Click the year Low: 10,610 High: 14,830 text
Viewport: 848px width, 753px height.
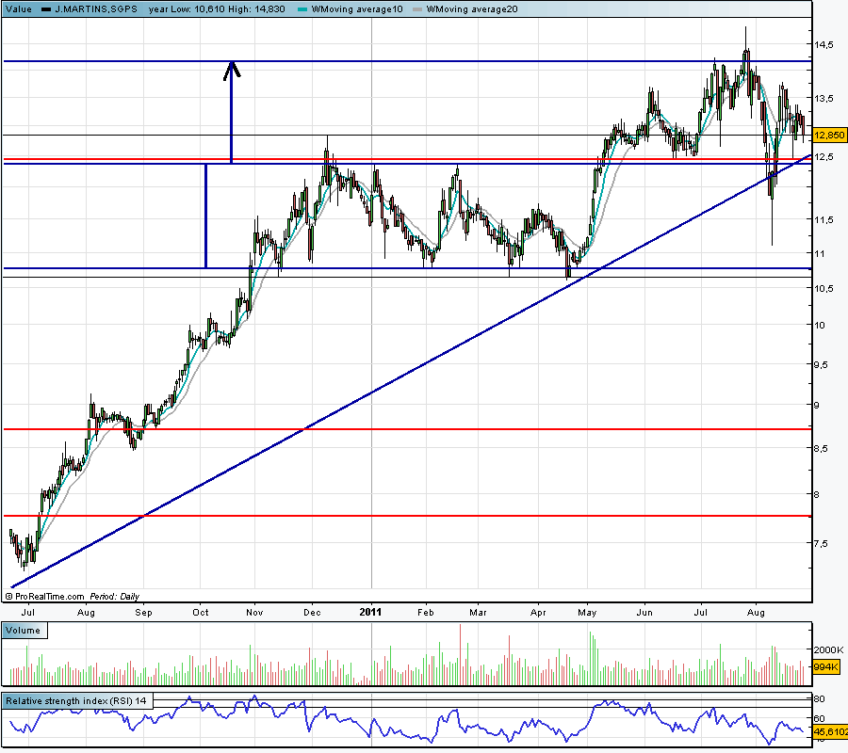217,9
